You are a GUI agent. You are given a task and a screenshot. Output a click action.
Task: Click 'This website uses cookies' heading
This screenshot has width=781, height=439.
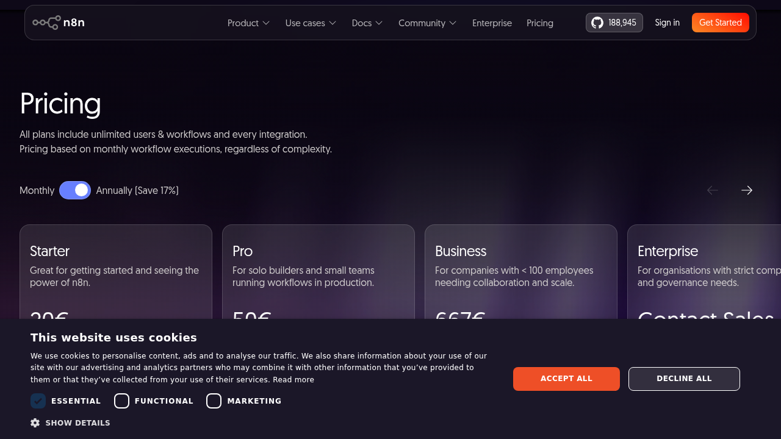coord(113,338)
